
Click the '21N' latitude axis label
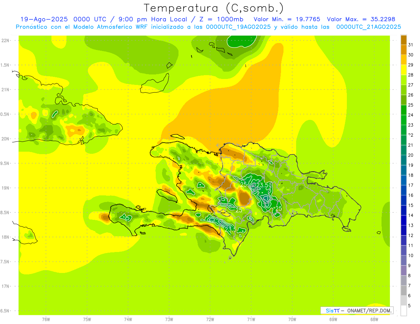6,90
